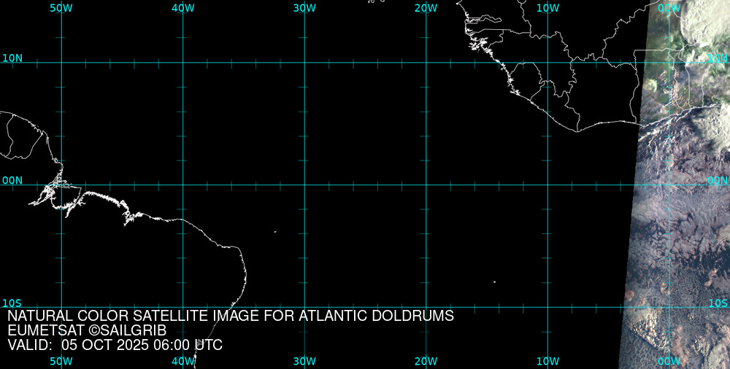Click the top 20W longitude label
This screenshot has width=730, height=369.
tap(426, 8)
